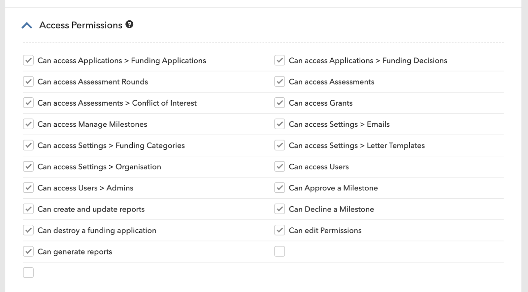Viewport: 528px width, 292px height.
Task: Disable Can access Assessments > Conflict of Interest
Action: (28, 103)
